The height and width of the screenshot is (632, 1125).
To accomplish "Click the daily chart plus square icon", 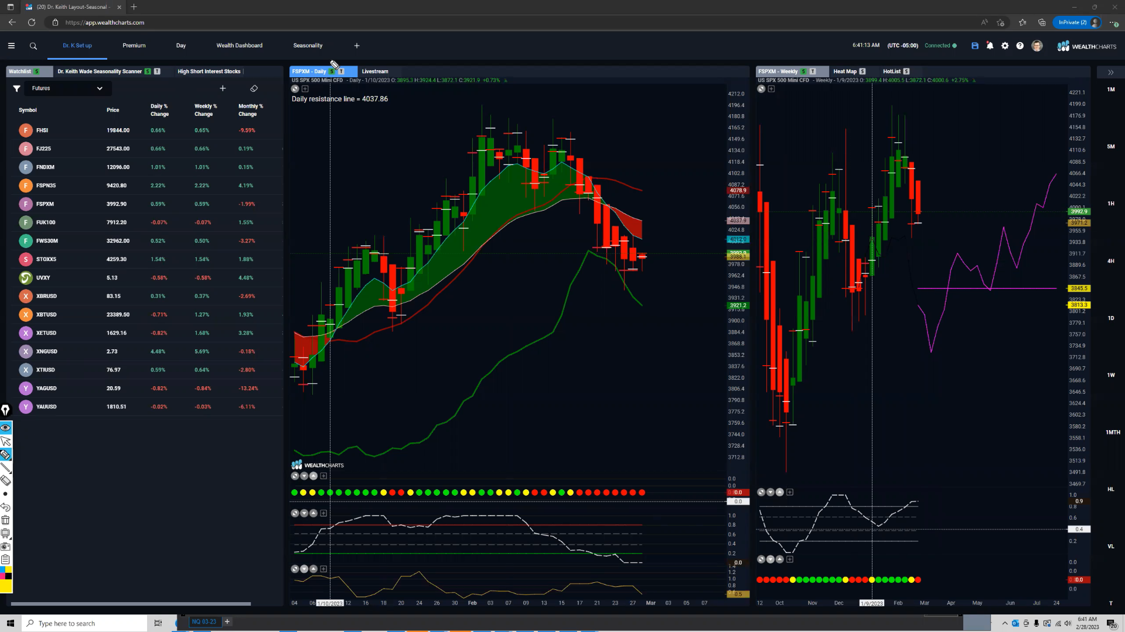I will click(x=305, y=89).
